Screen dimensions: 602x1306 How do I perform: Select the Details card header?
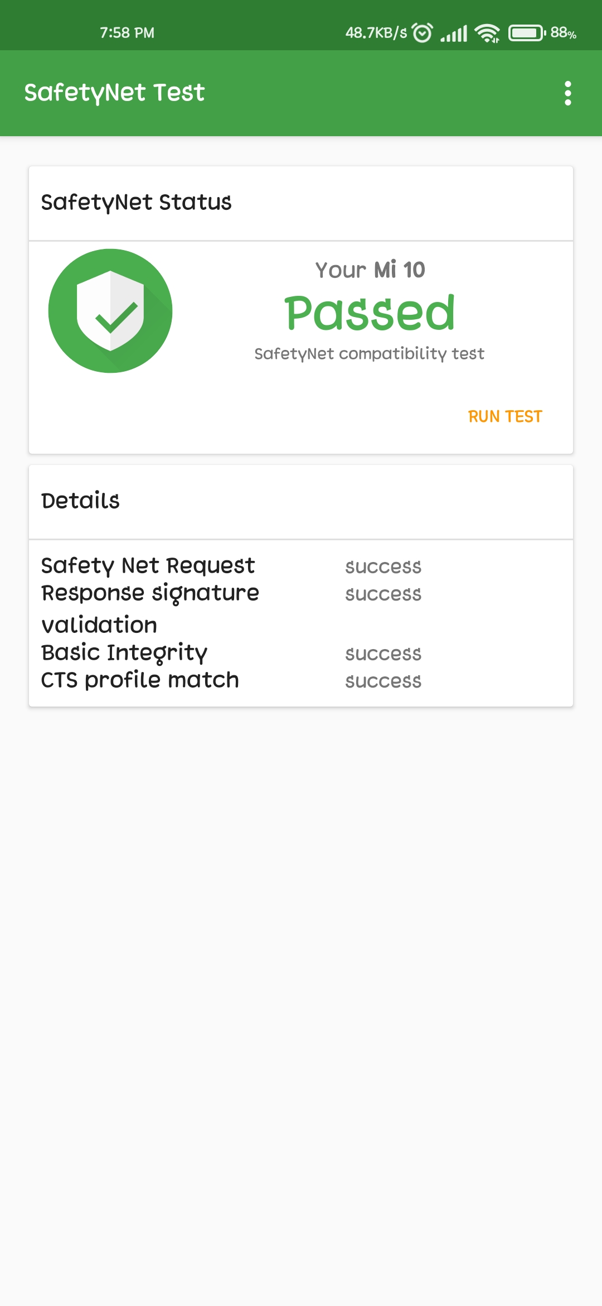(301, 502)
